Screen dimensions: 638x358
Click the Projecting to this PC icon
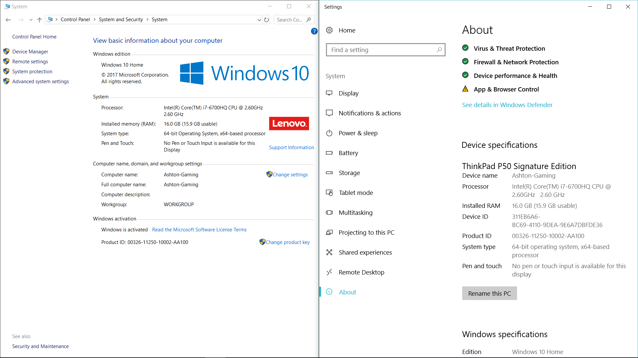pyautogui.click(x=329, y=232)
